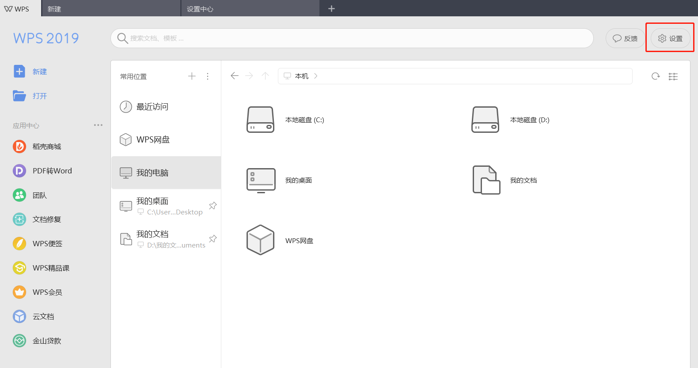The height and width of the screenshot is (368, 698).
Task: Go back with the left arrow
Action: coord(235,76)
